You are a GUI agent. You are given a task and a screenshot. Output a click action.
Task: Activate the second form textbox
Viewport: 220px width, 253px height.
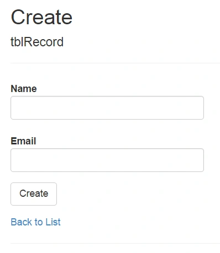pyautogui.click(x=107, y=160)
